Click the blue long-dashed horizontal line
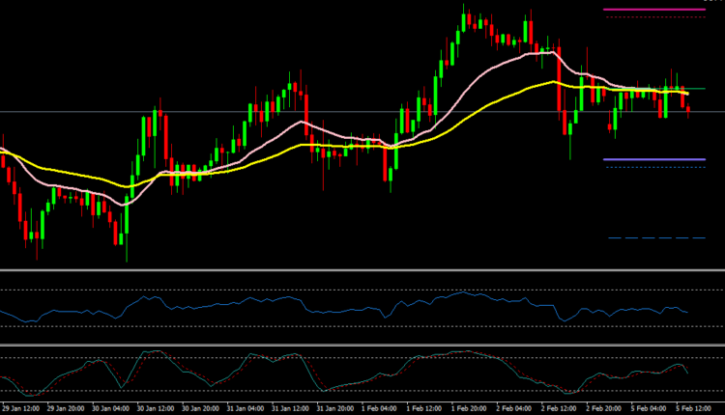Image resolution: width=725 pixels, height=415 pixels. coord(655,237)
